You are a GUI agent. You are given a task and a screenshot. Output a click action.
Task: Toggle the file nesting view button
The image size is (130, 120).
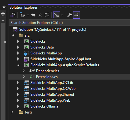coord(57,15)
